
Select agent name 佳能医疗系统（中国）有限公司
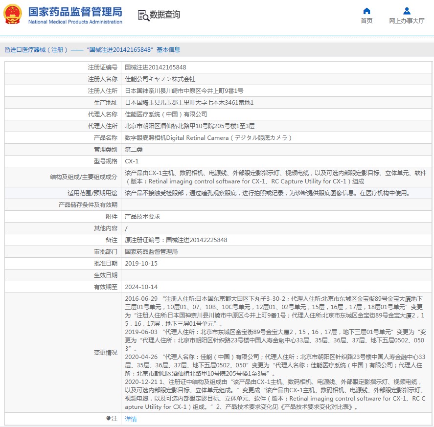click(166, 114)
